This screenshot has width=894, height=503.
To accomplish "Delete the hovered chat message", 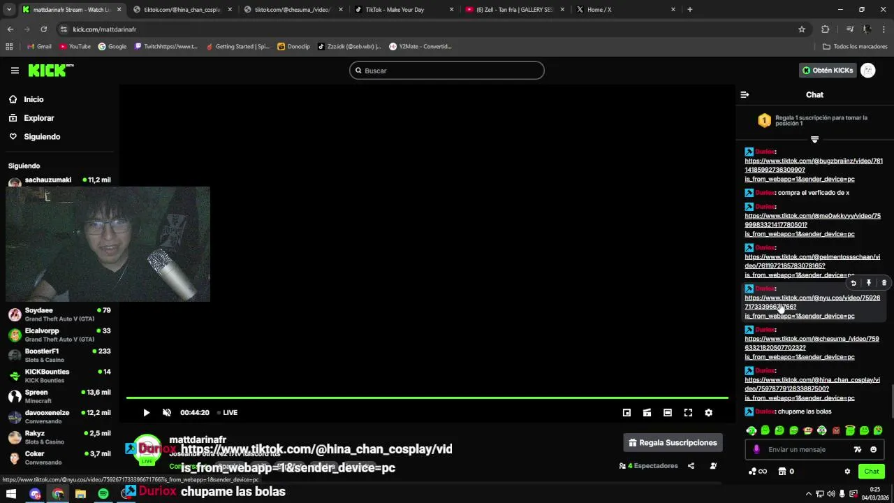I will point(884,283).
